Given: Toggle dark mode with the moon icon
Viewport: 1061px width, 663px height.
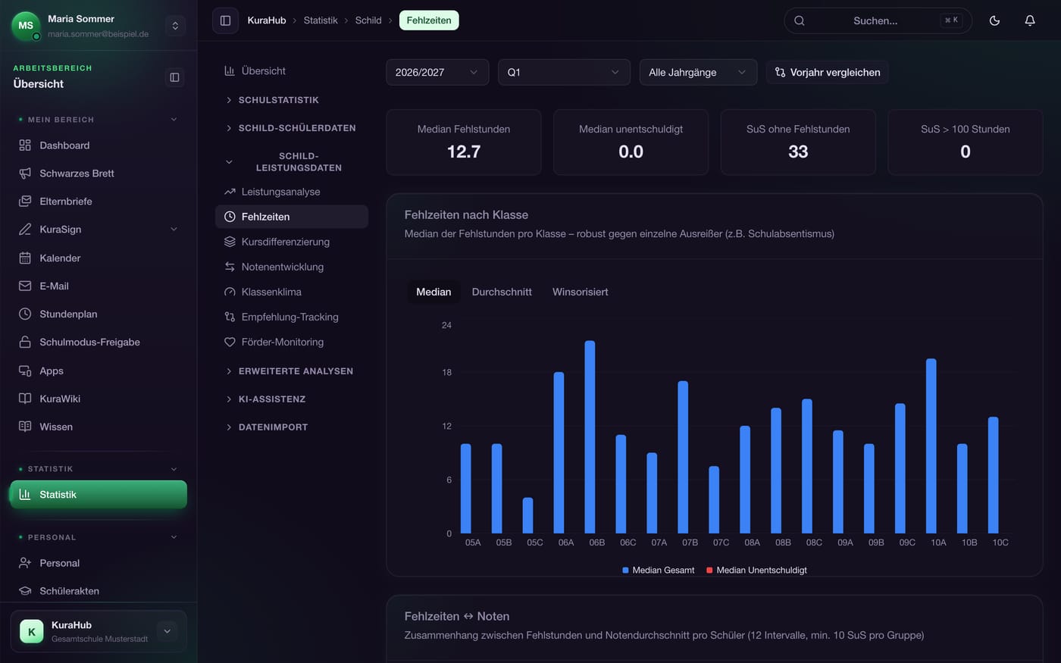Looking at the screenshot, I should tap(994, 20).
